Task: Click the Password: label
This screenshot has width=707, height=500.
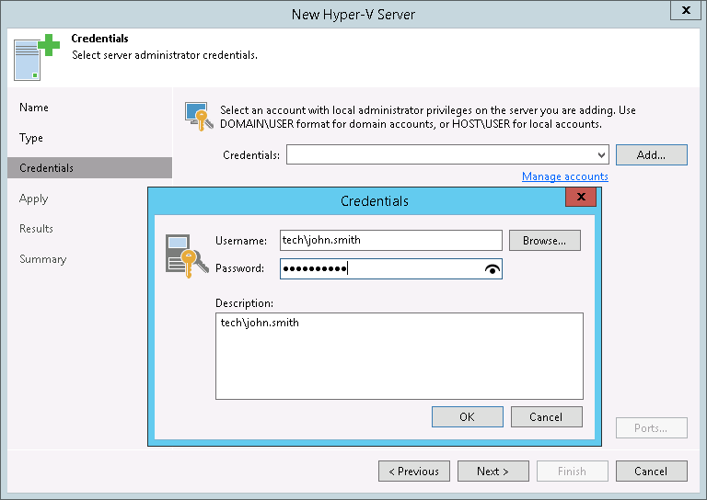Action: pyautogui.click(x=240, y=268)
